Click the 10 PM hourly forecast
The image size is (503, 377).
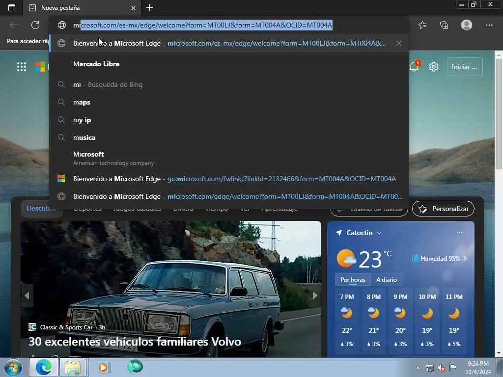[427, 320]
